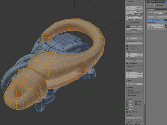Image resolution: width=167 pixels, height=125 pixels.
Task: Click the pin icon in Properties breadcrumb
Action: coord(148,5)
